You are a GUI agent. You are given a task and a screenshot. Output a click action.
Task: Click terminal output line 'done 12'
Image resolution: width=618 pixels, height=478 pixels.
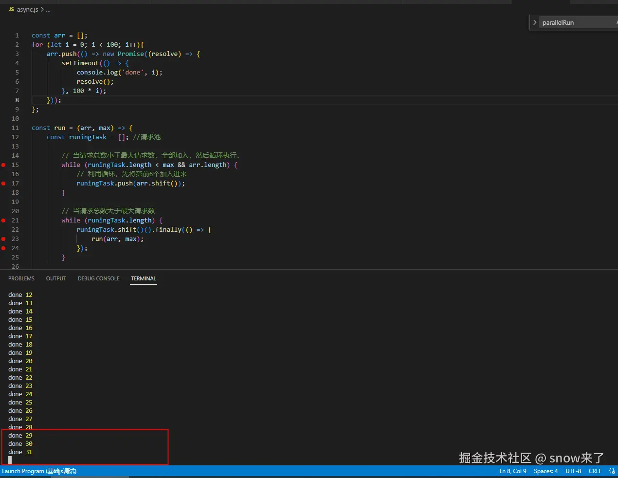pos(20,295)
